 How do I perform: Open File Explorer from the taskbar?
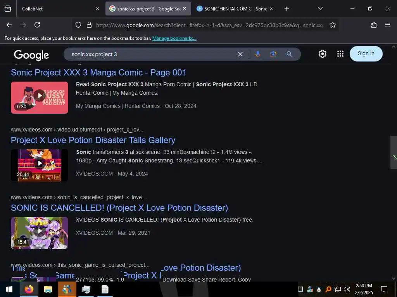pos(48,289)
